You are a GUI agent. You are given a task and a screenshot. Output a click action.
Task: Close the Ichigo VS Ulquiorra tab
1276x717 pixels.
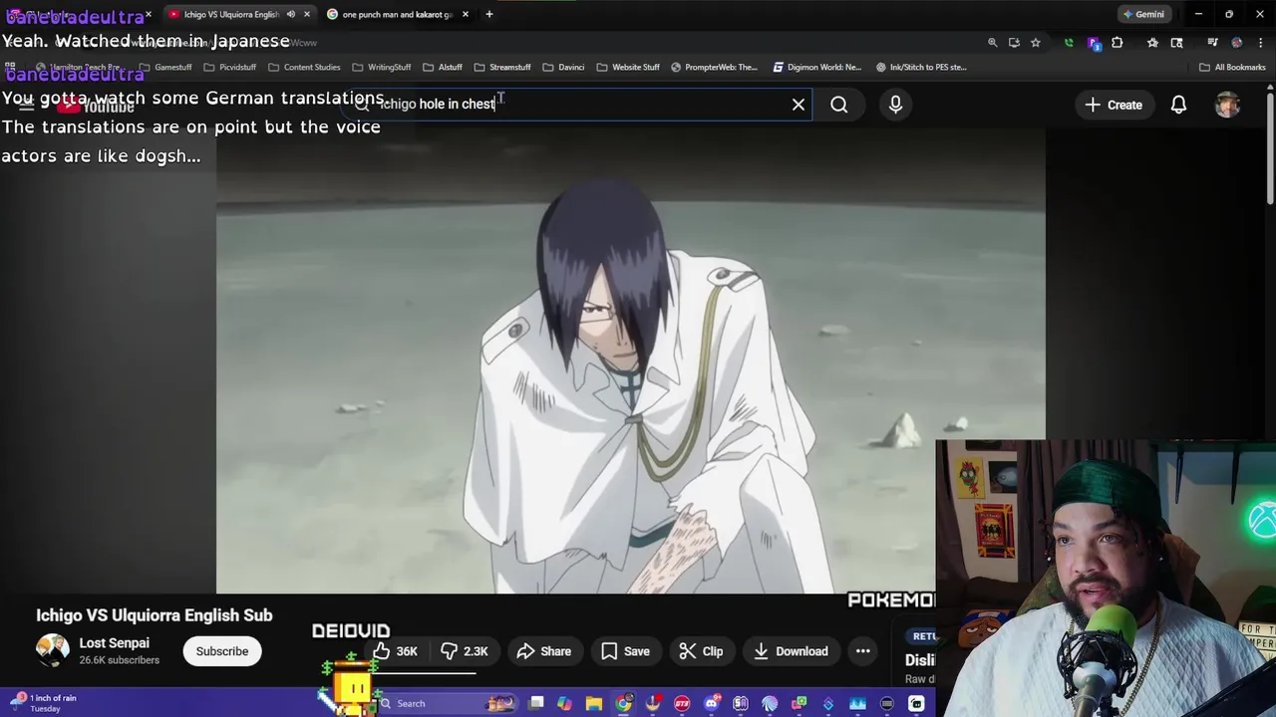click(x=306, y=14)
